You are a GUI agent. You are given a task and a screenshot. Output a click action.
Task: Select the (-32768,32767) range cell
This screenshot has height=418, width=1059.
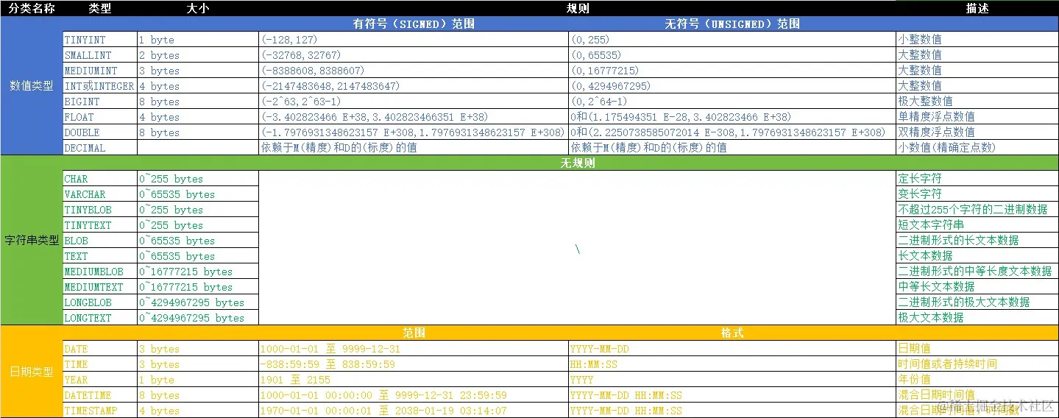coord(414,54)
